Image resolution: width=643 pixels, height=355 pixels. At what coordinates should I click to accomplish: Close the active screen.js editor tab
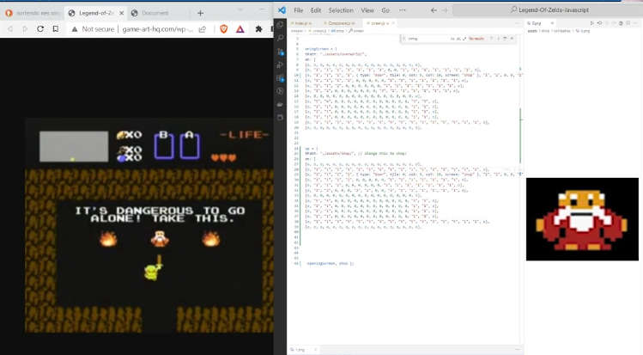(393, 23)
